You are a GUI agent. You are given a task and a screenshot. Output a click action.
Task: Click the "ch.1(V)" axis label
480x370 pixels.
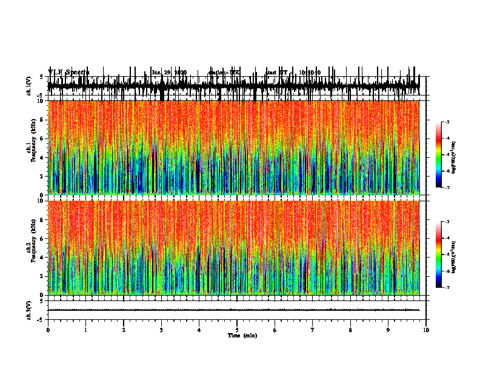[29, 86]
